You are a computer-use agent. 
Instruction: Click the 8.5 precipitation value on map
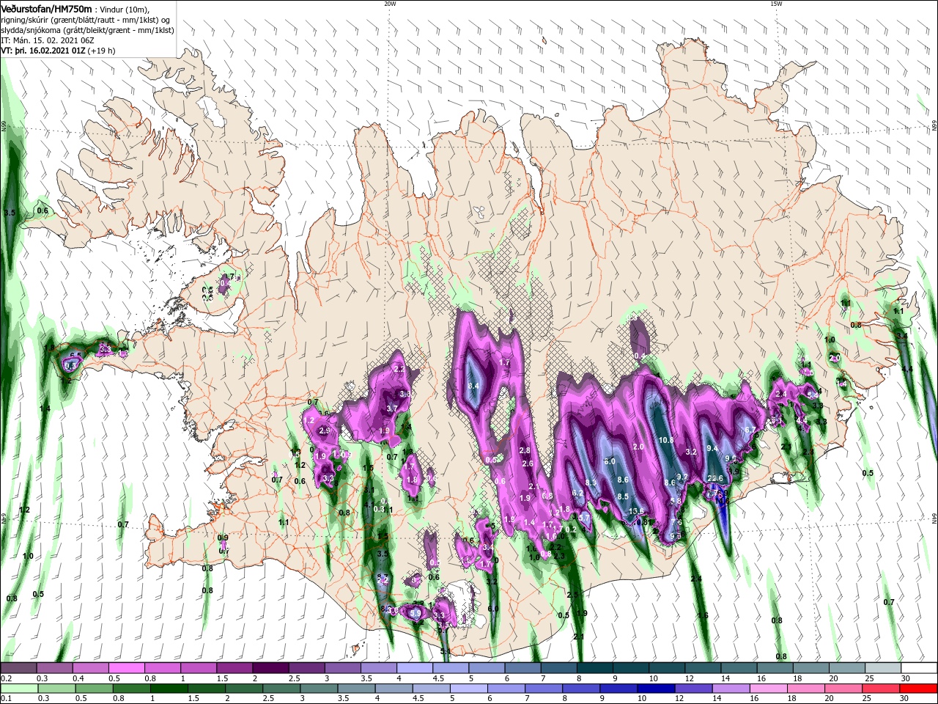[623, 496]
